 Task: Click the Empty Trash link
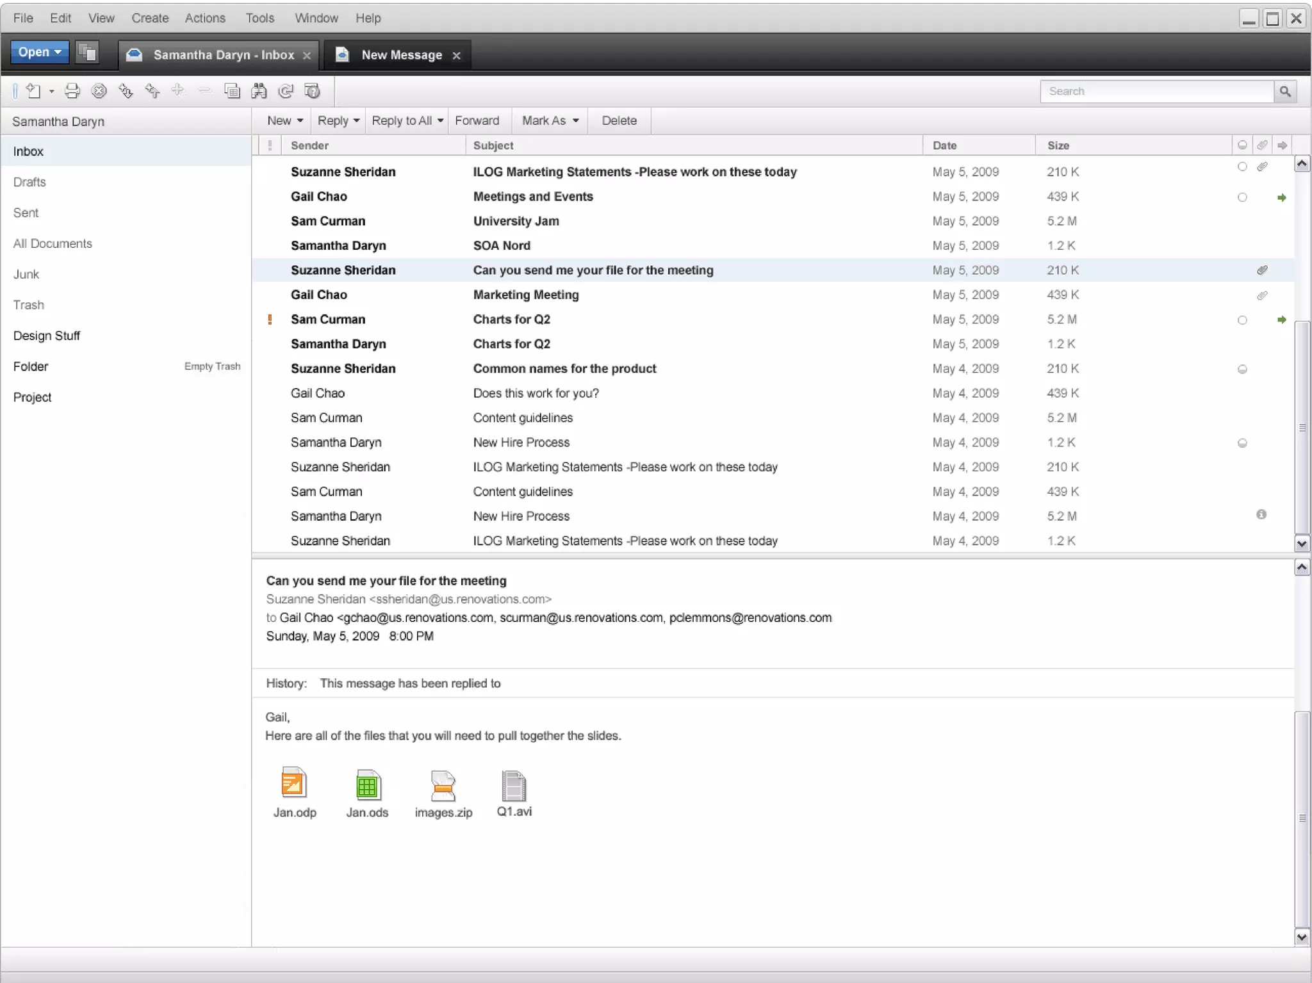(212, 366)
